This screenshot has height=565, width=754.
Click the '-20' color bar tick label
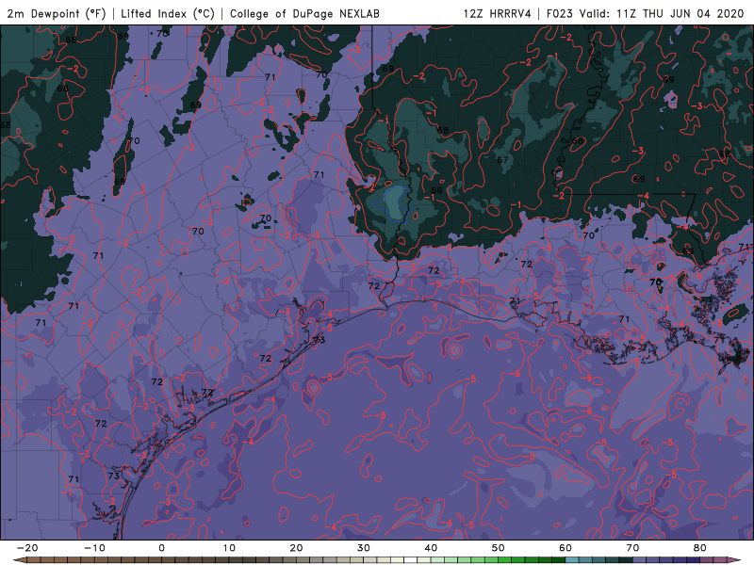[27, 548]
